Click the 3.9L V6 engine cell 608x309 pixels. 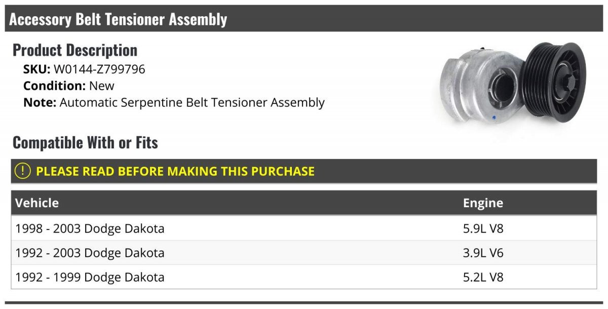483,253
